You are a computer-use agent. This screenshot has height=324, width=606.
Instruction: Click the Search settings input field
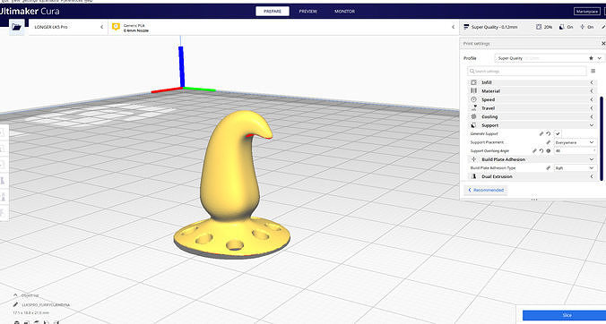click(527, 71)
